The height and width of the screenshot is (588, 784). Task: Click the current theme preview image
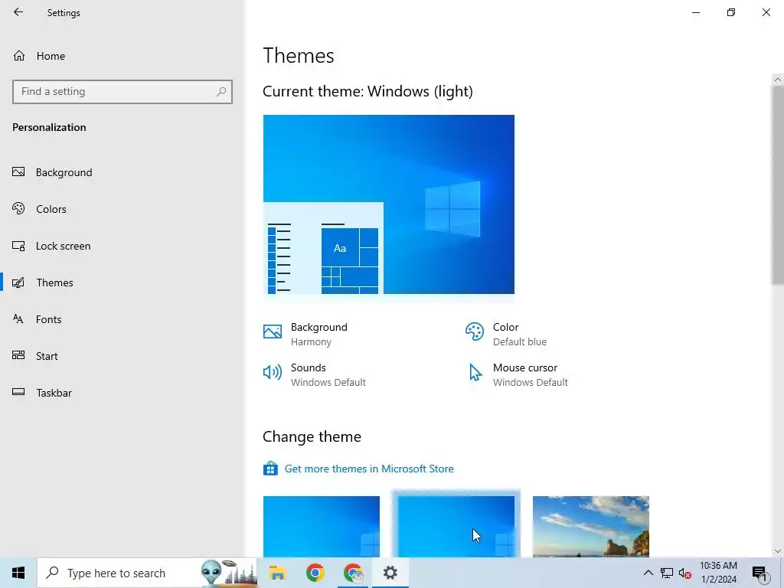[x=388, y=204]
